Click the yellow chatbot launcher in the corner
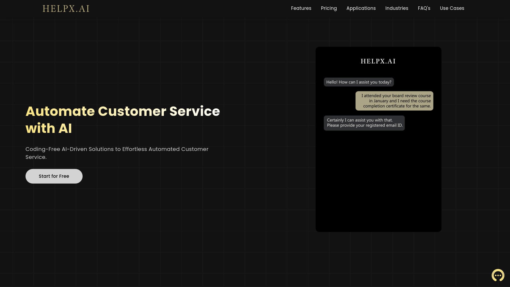Image resolution: width=510 pixels, height=287 pixels. (x=498, y=276)
